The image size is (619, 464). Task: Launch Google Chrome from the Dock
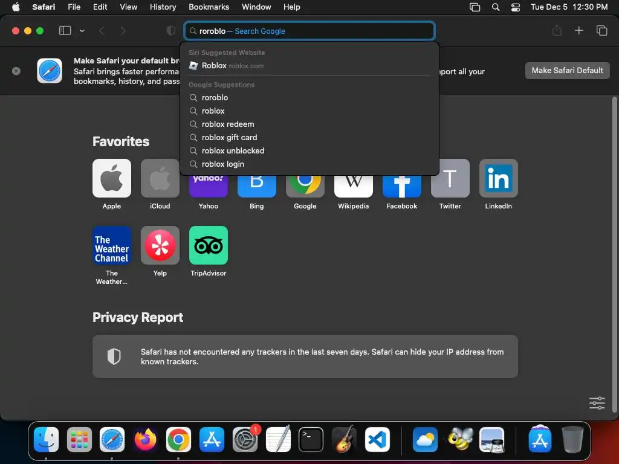click(x=178, y=439)
